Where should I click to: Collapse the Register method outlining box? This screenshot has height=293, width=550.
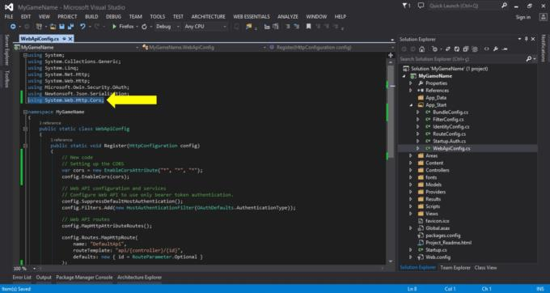[25, 146]
